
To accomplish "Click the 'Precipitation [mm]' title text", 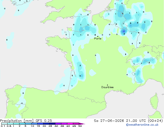I will click(17, 121).
